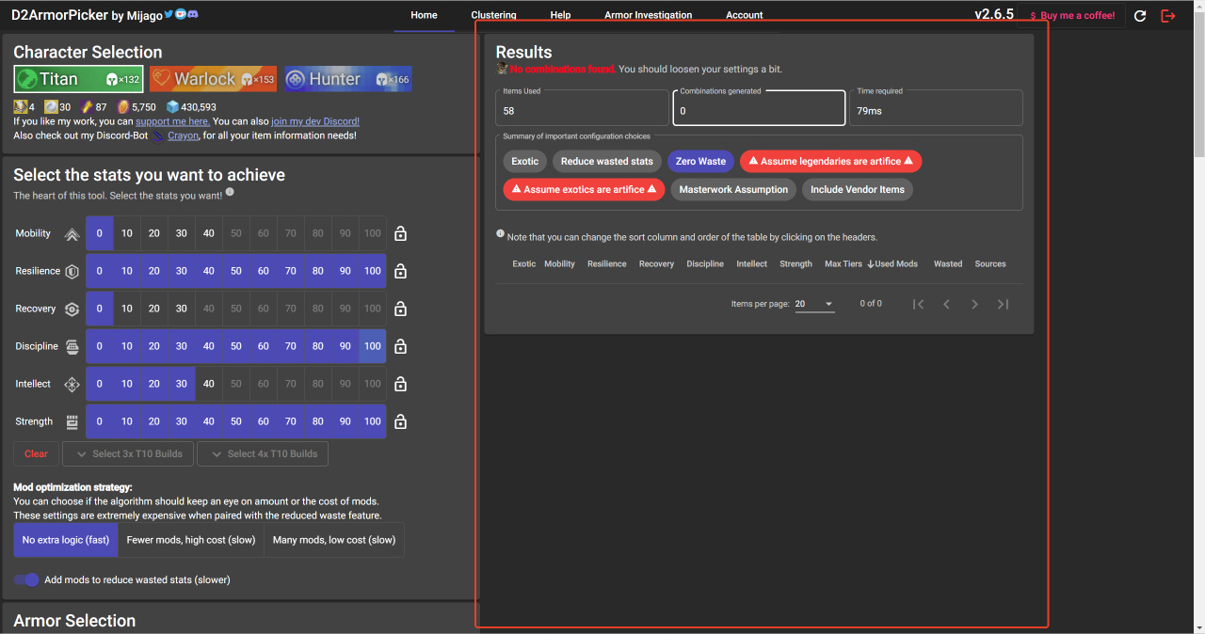Sort results by Discipline column header

tap(705, 264)
